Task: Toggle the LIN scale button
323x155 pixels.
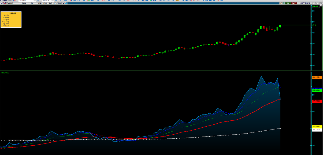Action: [x=40, y=3]
